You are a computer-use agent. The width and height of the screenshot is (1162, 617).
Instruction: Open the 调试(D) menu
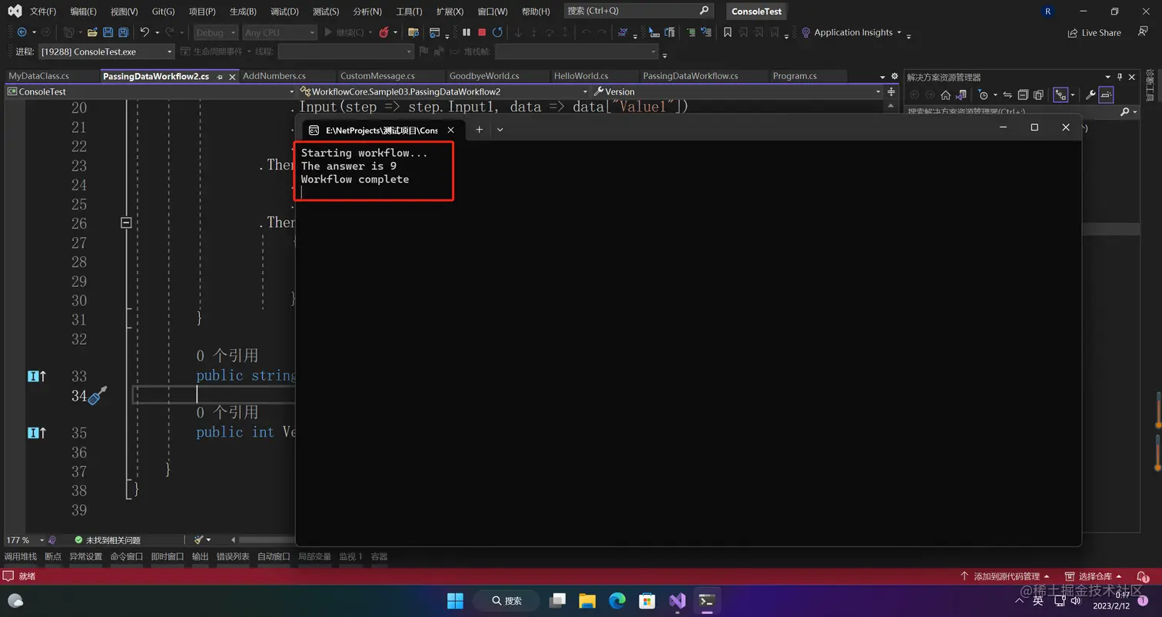tap(284, 11)
